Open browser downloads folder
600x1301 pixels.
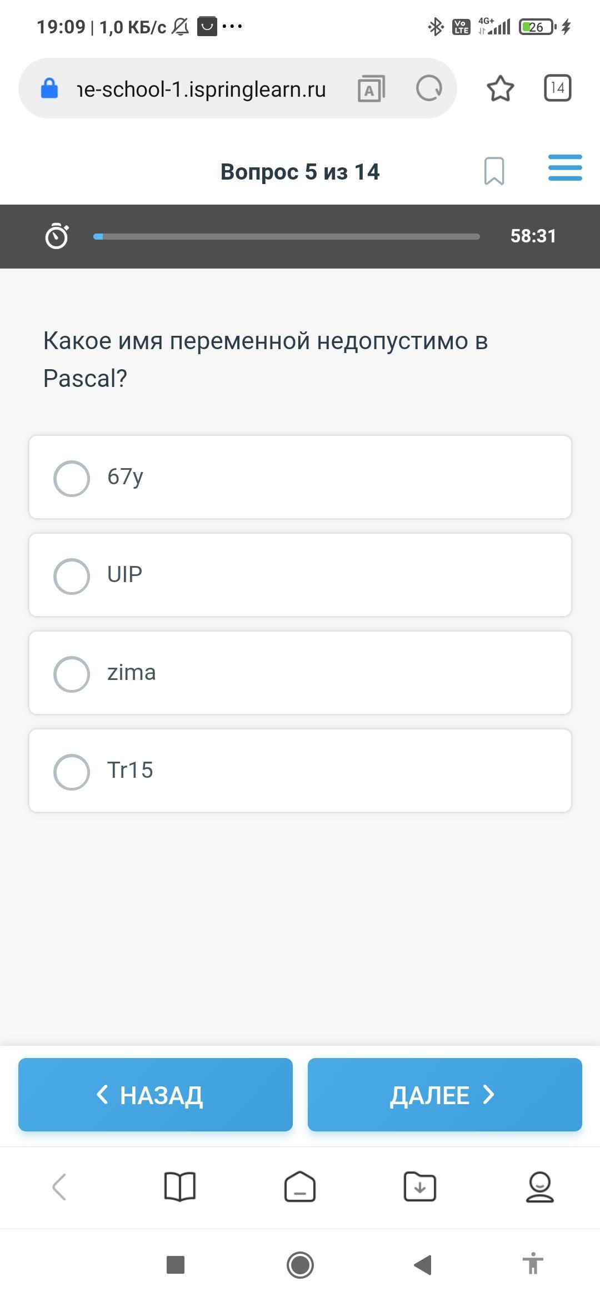point(419,1186)
